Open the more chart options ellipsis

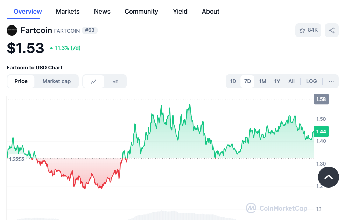pyautogui.click(x=331, y=81)
